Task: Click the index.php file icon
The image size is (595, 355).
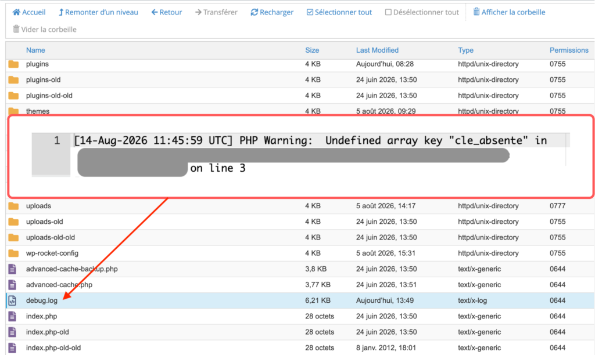Action: pyautogui.click(x=12, y=316)
